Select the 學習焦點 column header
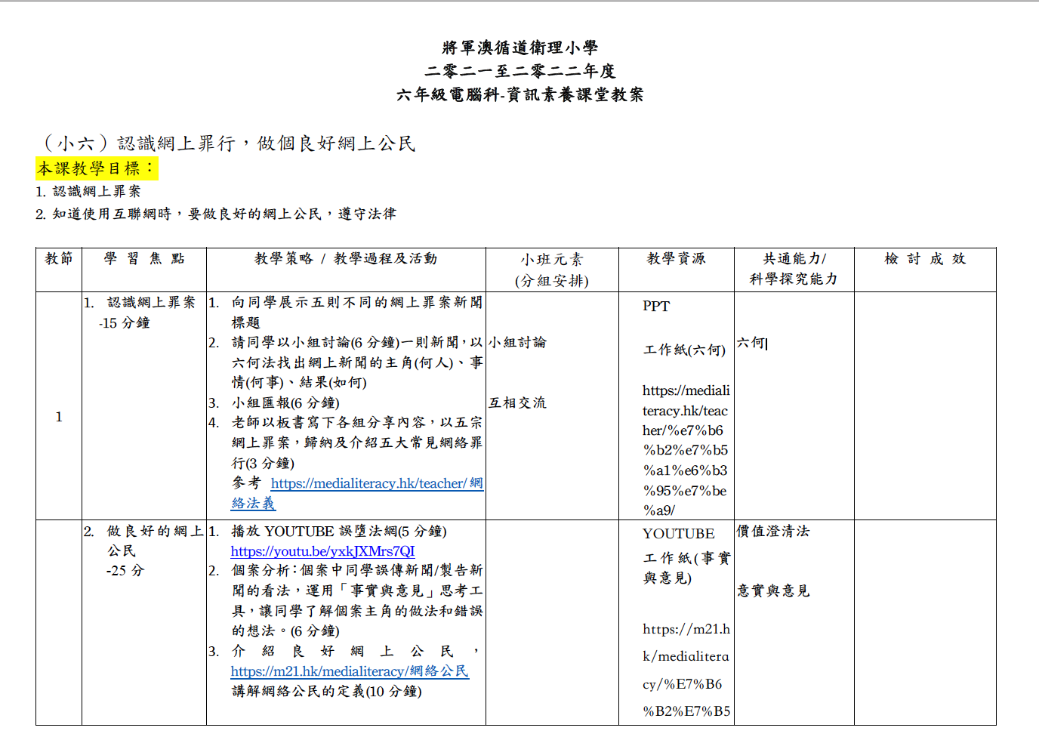 click(143, 259)
